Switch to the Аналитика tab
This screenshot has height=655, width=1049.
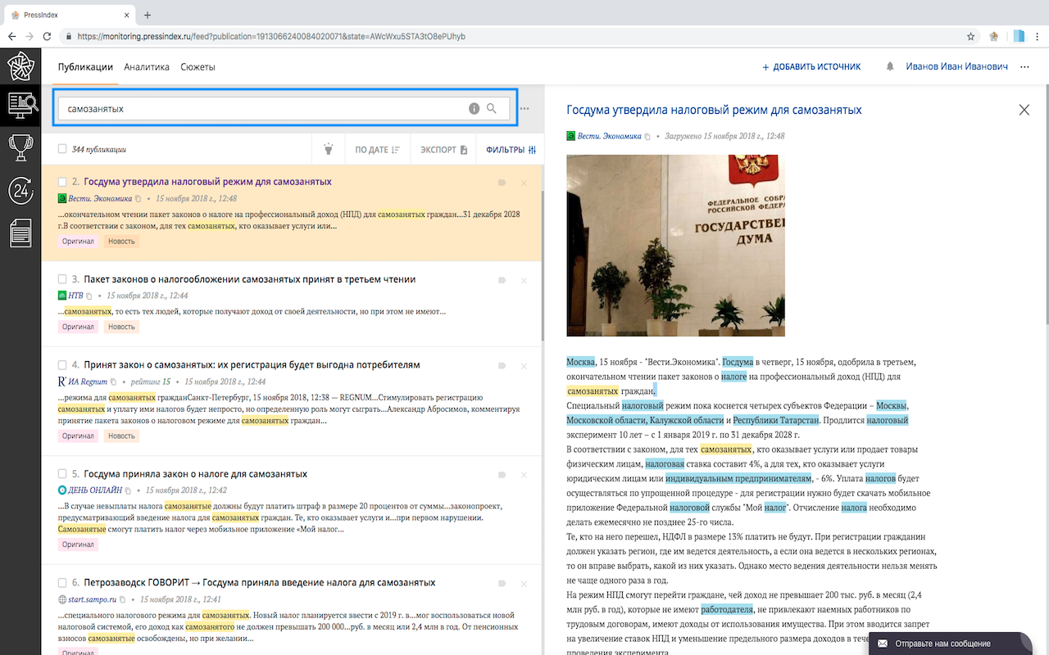[147, 67]
